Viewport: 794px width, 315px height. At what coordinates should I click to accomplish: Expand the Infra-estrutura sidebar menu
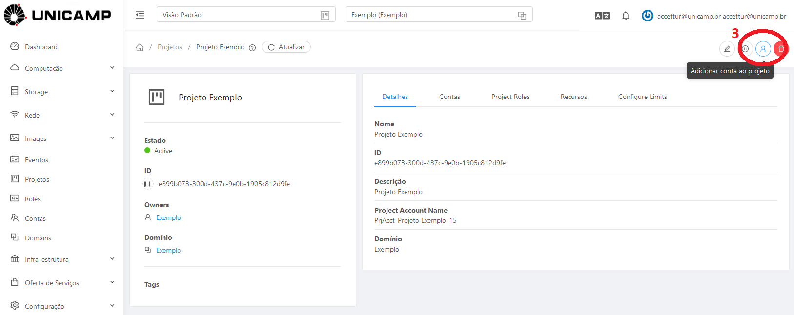[62, 259]
